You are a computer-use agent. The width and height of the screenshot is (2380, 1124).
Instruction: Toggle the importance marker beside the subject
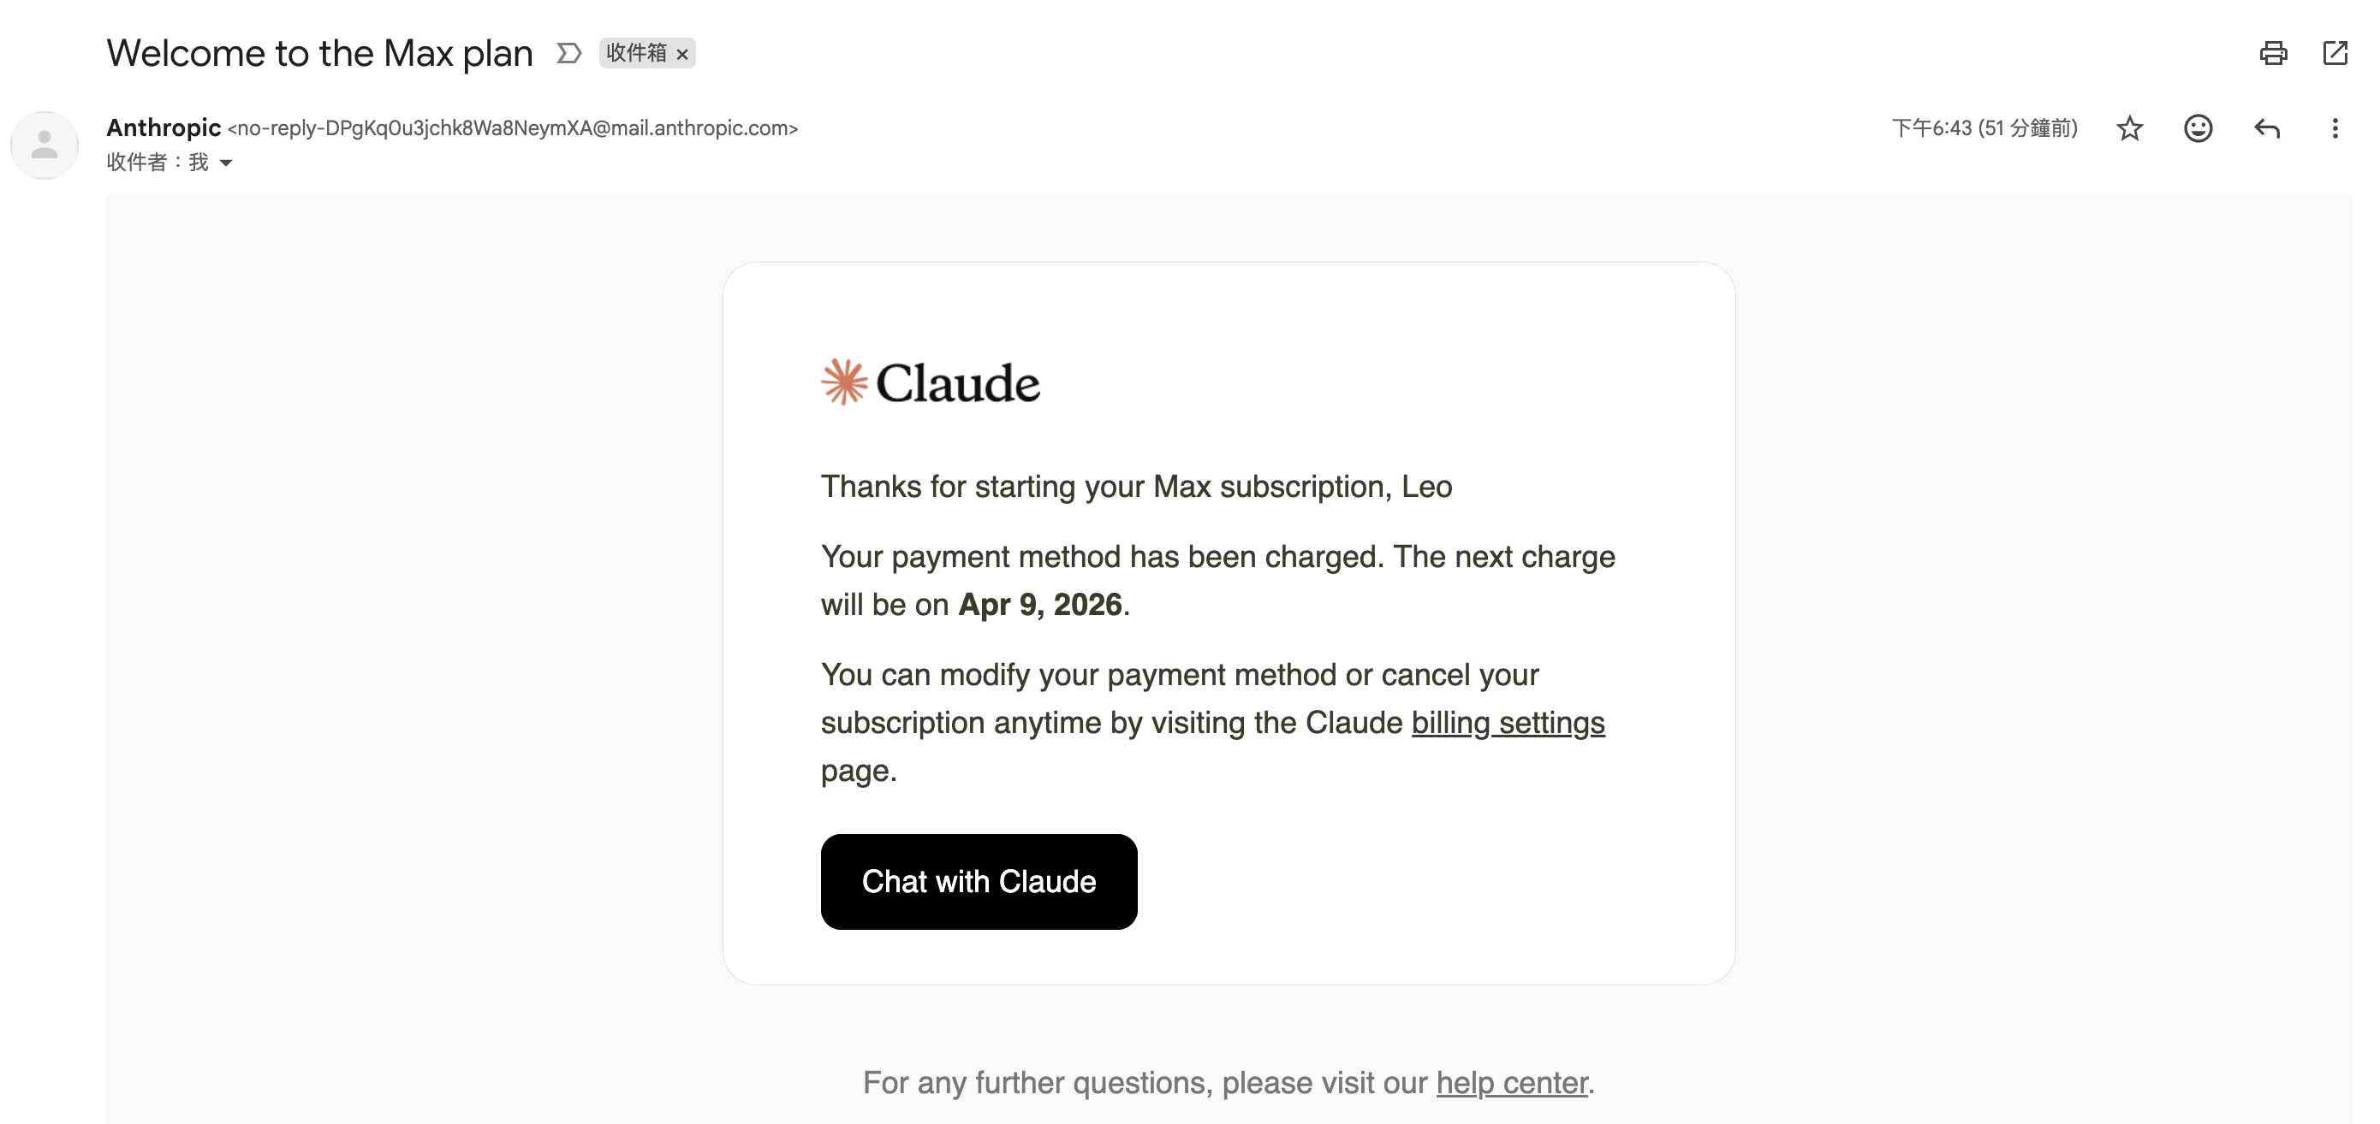click(569, 54)
